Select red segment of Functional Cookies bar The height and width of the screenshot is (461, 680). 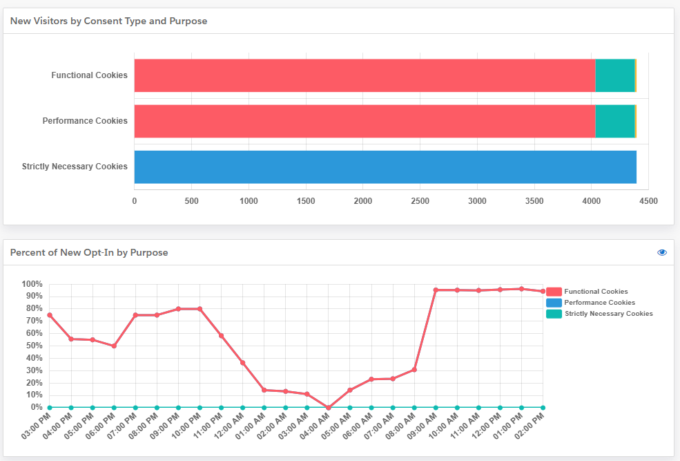[364, 75]
